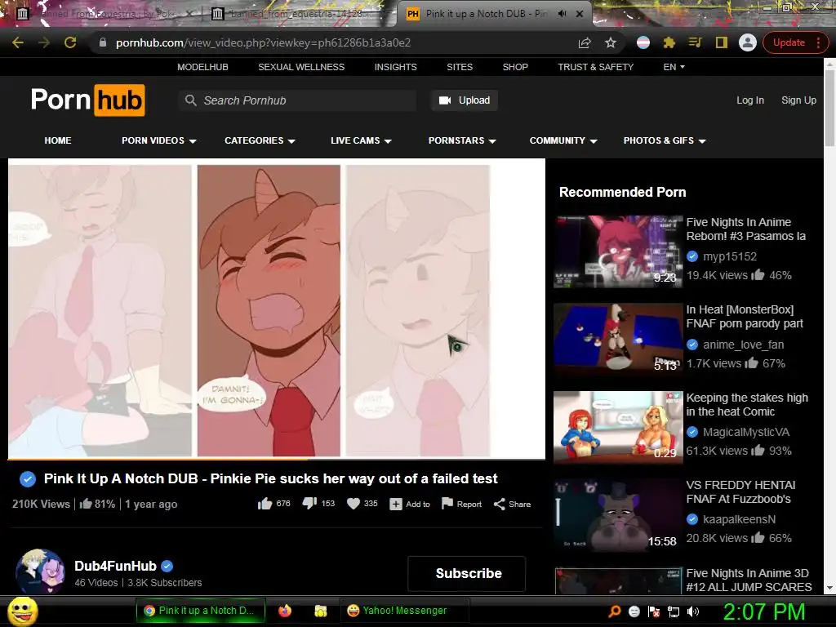Click the site logo in the header
836x627 pixels.
87,100
